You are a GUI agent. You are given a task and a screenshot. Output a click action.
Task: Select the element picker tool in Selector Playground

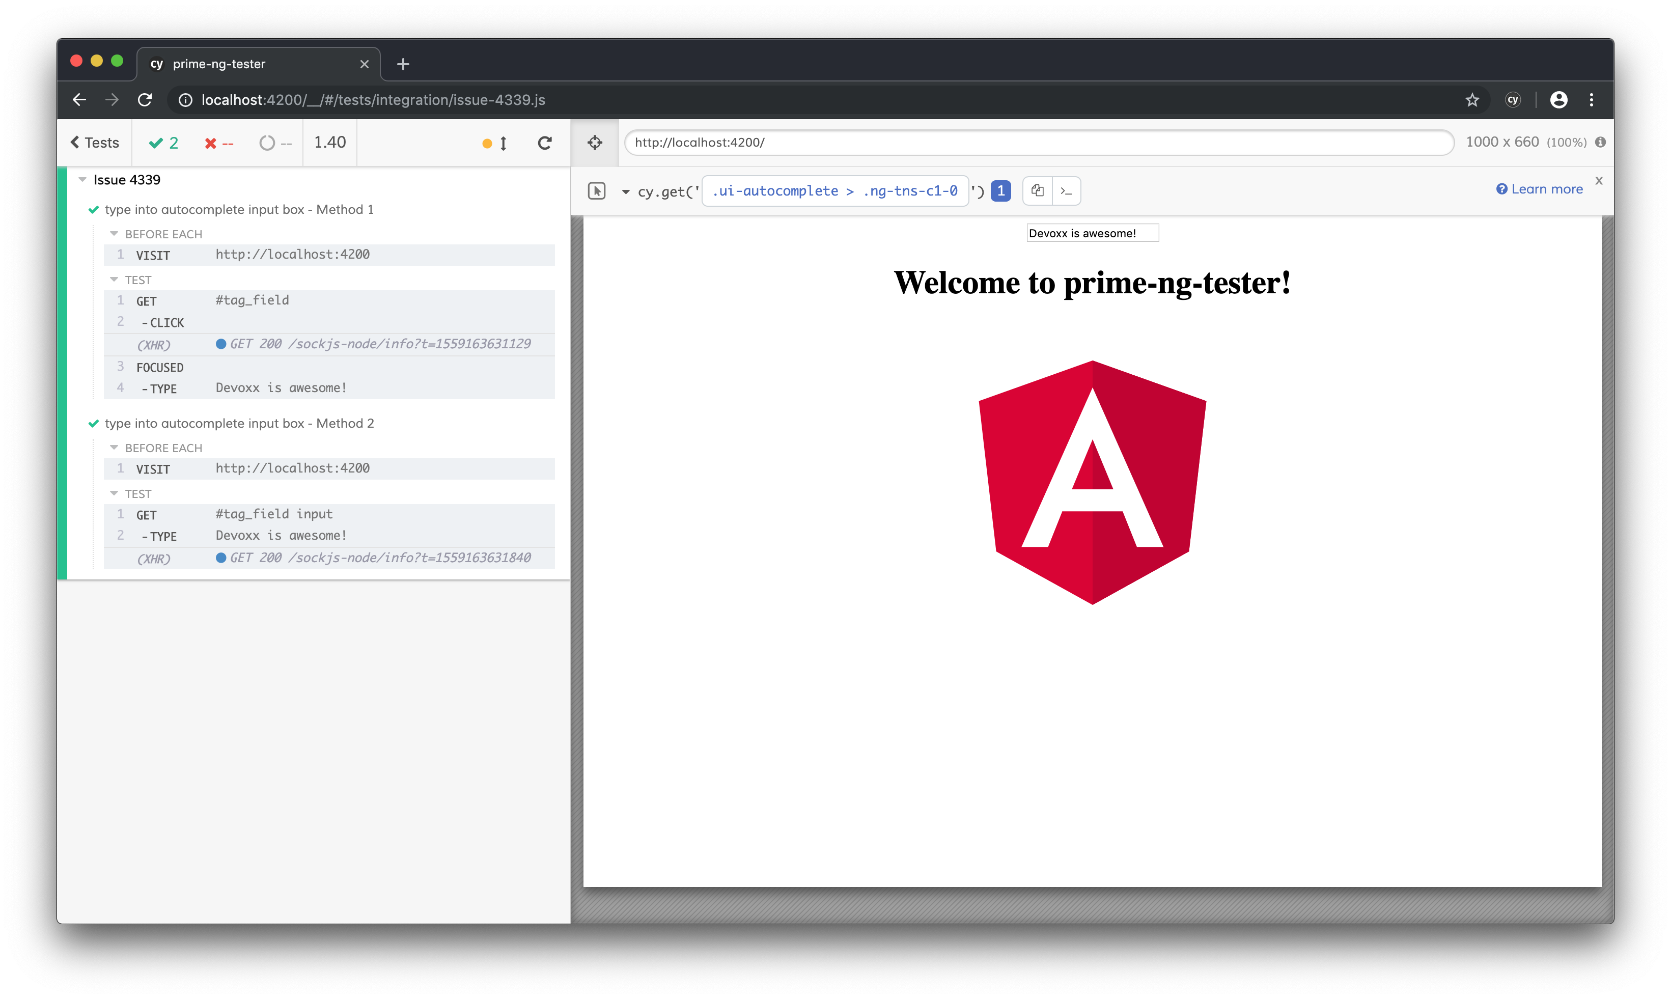[596, 190]
